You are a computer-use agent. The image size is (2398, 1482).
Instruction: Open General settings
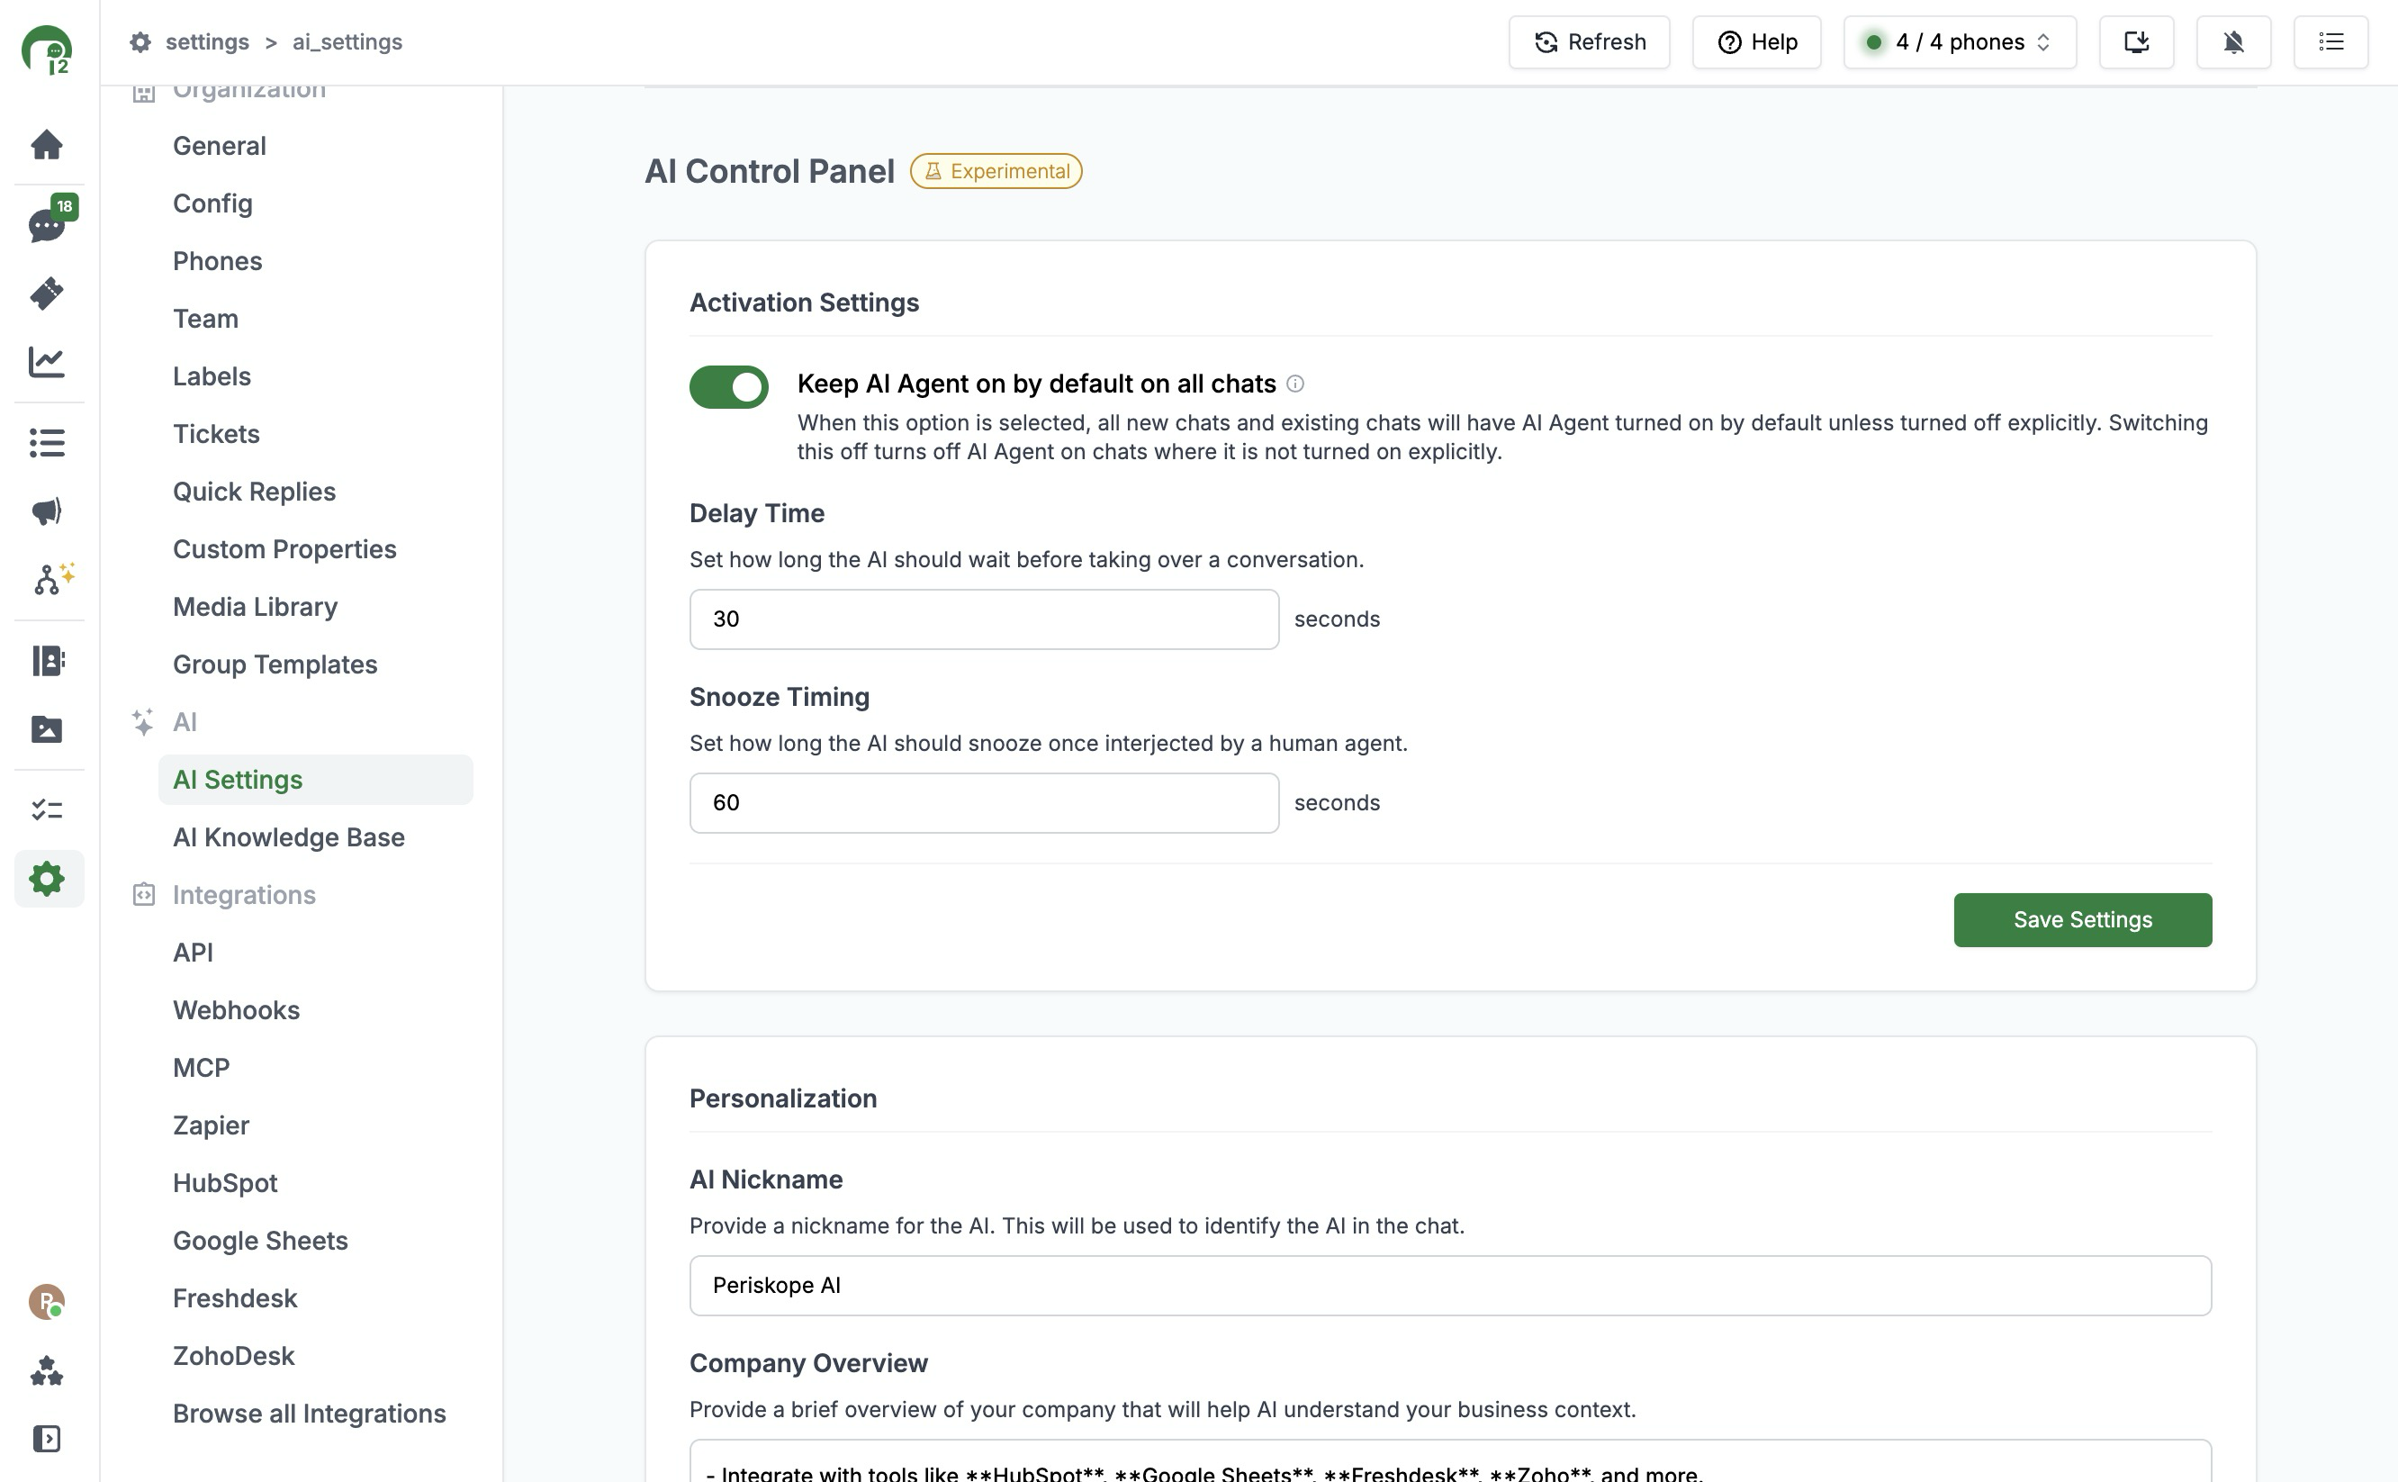220,146
